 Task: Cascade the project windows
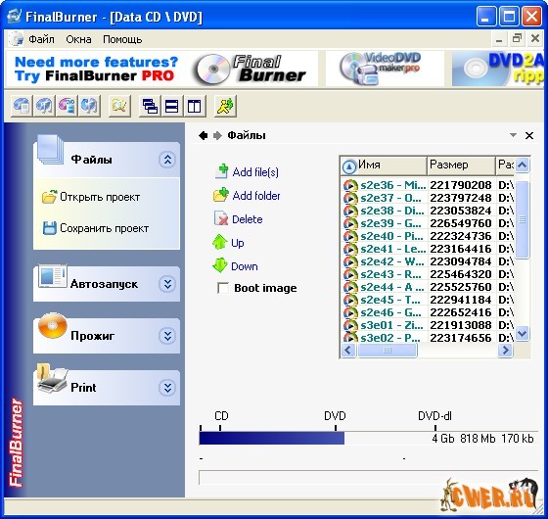[150, 106]
